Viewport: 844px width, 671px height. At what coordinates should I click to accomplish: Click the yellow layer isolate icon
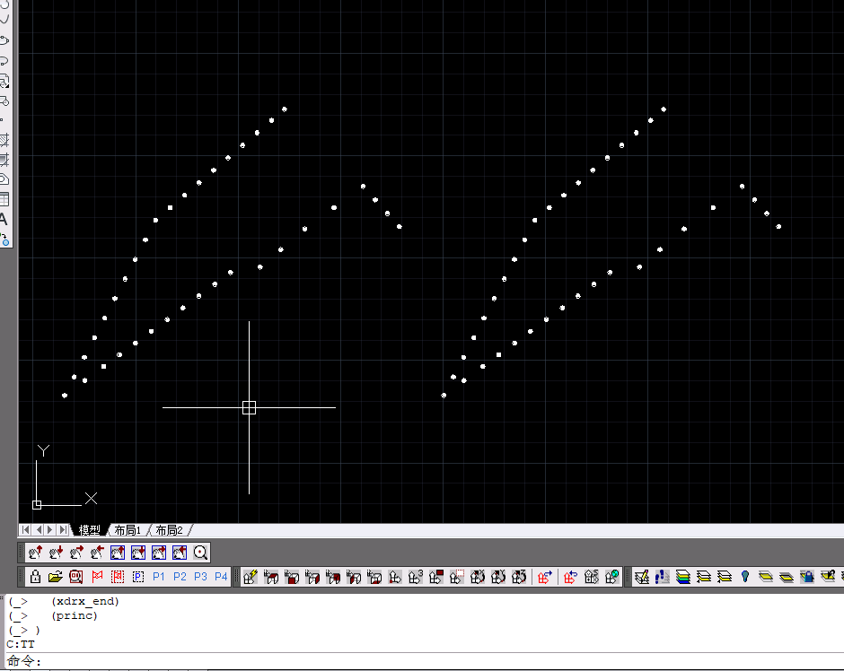click(766, 577)
